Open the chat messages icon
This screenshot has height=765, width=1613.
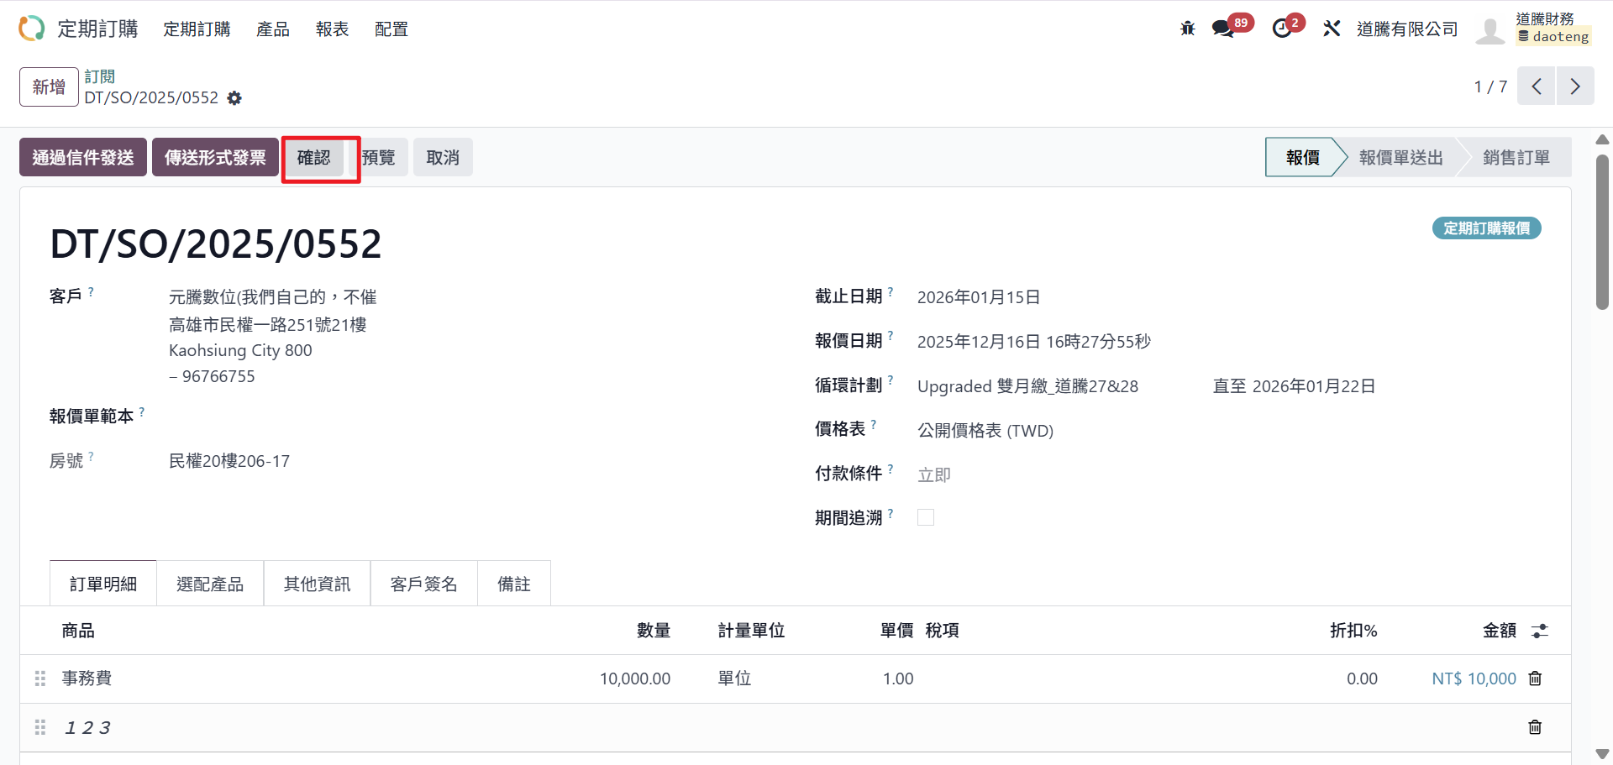[x=1222, y=29]
